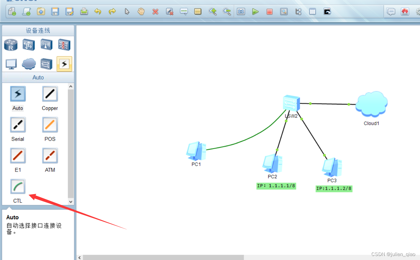420x260 pixels.
Task: Redo the last action
Action: coord(112,12)
